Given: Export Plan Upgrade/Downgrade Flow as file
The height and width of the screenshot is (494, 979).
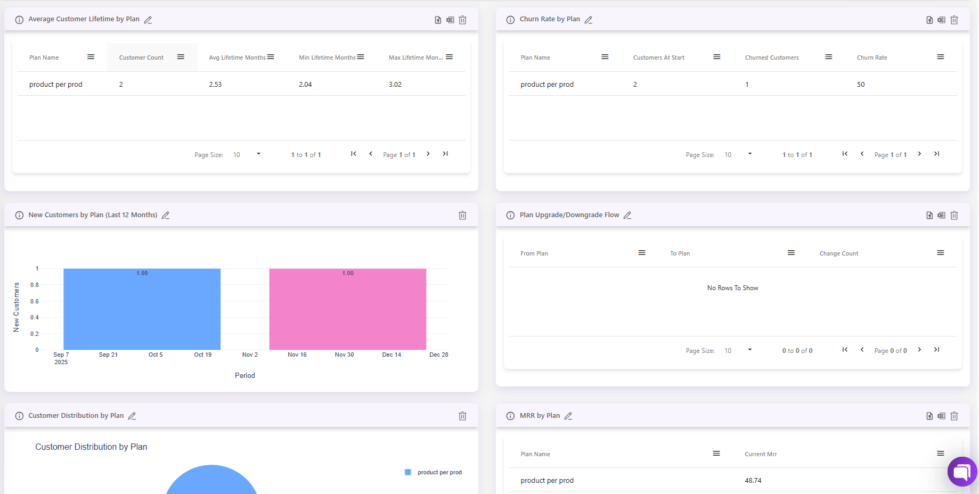Looking at the screenshot, I should (929, 215).
